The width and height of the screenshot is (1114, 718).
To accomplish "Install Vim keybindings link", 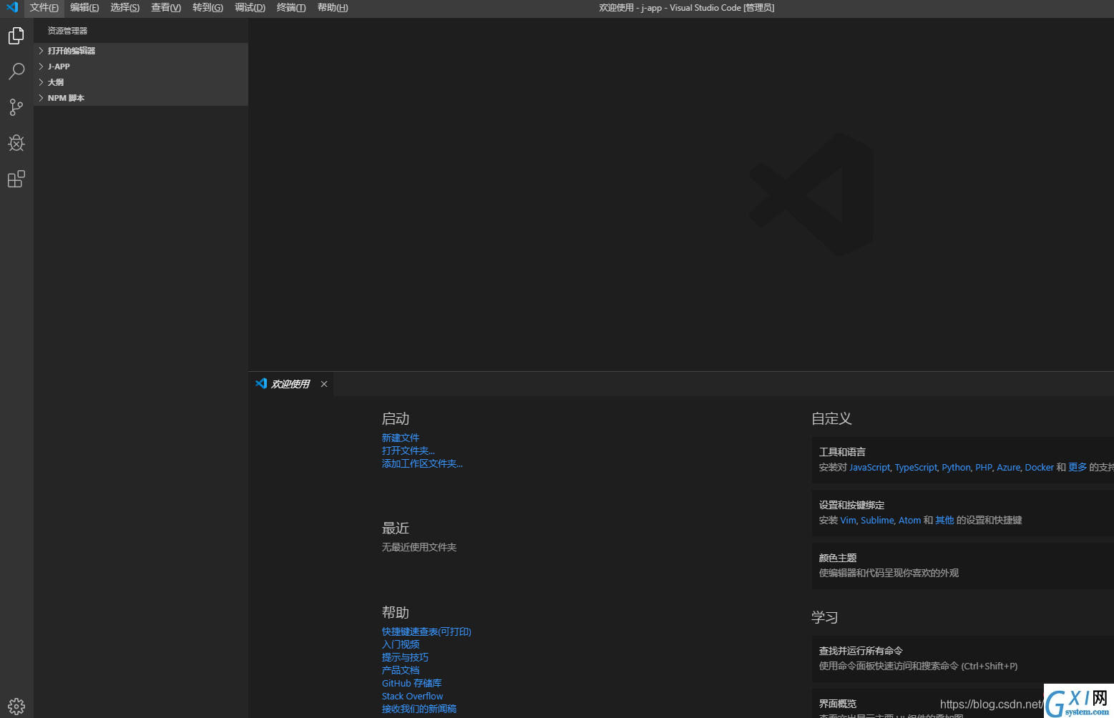I will [x=848, y=520].
